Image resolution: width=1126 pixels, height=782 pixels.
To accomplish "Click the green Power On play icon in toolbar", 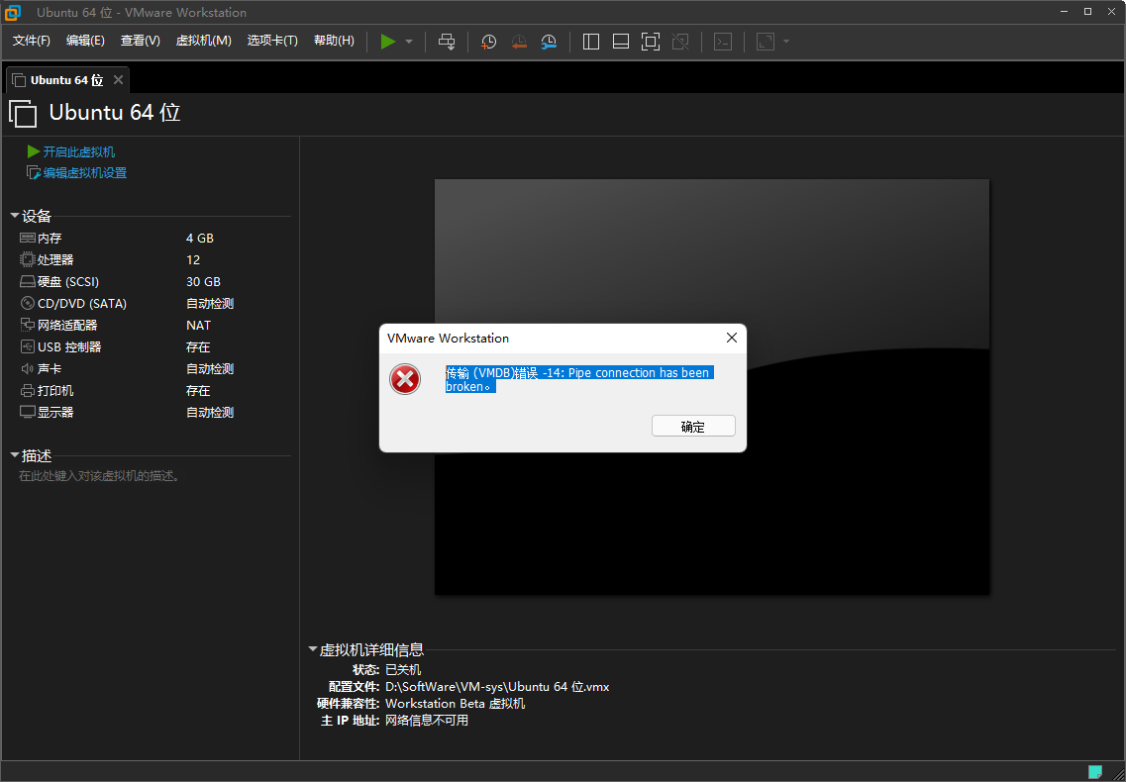I will click(x=388, y=42).
